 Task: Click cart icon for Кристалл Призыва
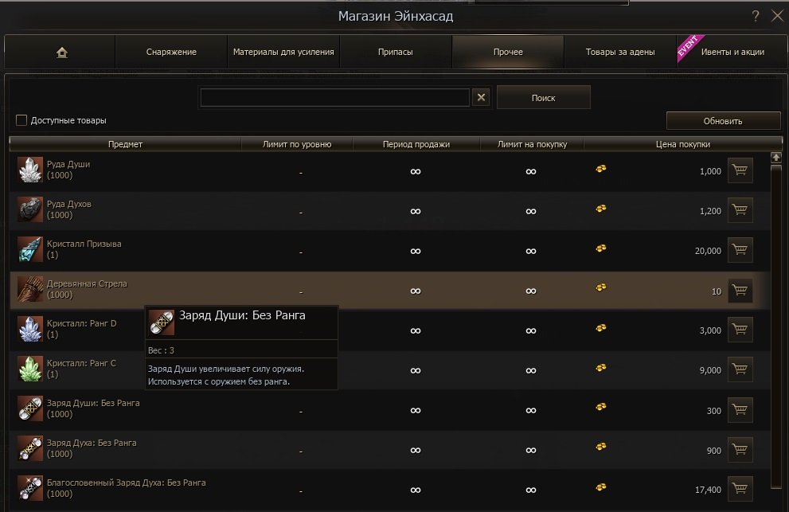pyautogui.click(x=740, y=250)
